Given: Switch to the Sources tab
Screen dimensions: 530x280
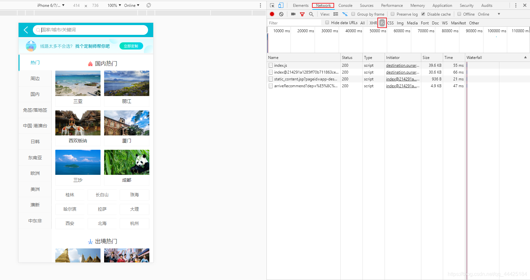Looking at the screenshot, I should (367, 5).
